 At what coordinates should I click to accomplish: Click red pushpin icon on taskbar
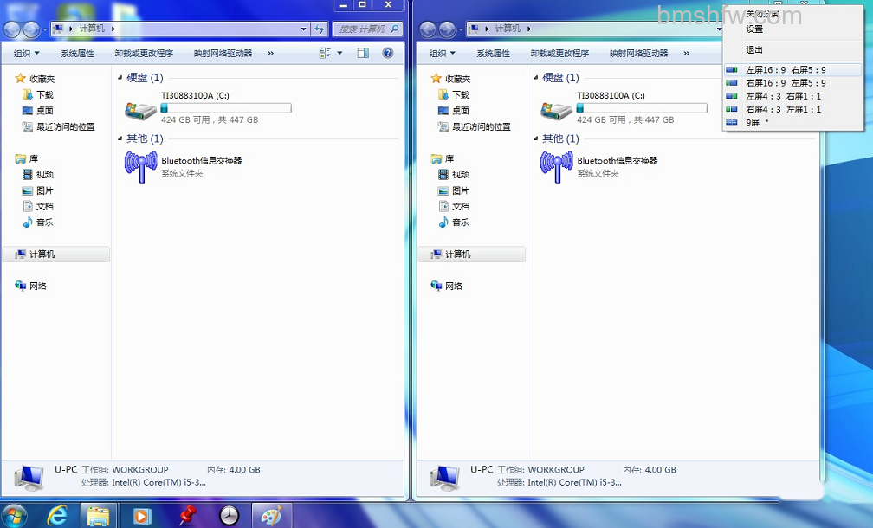coord(188,516)
